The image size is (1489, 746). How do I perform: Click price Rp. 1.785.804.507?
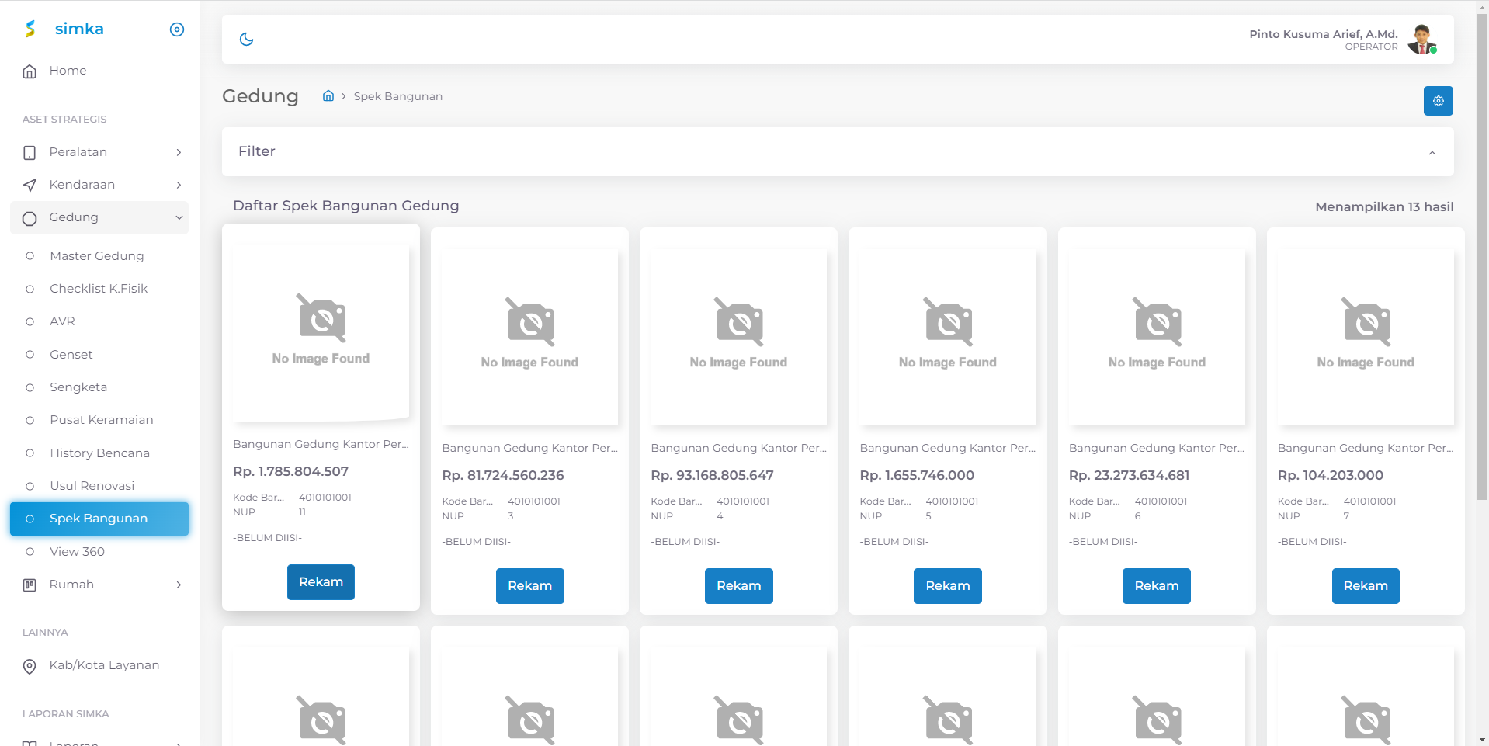click(290, 471)
